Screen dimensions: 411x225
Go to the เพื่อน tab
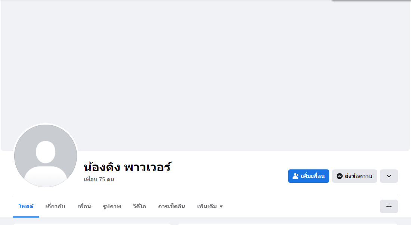(84, 206)
